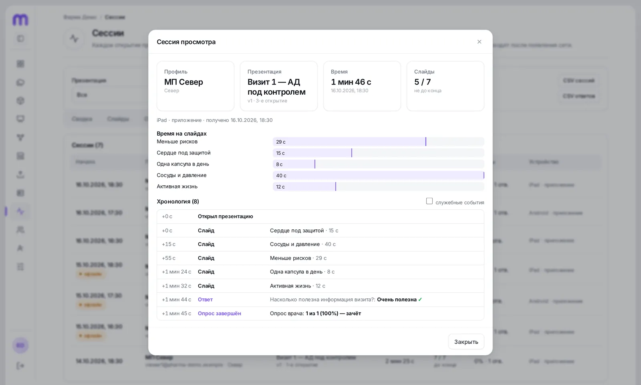Click the 1 мин 46 с time card

coord(362,86)
